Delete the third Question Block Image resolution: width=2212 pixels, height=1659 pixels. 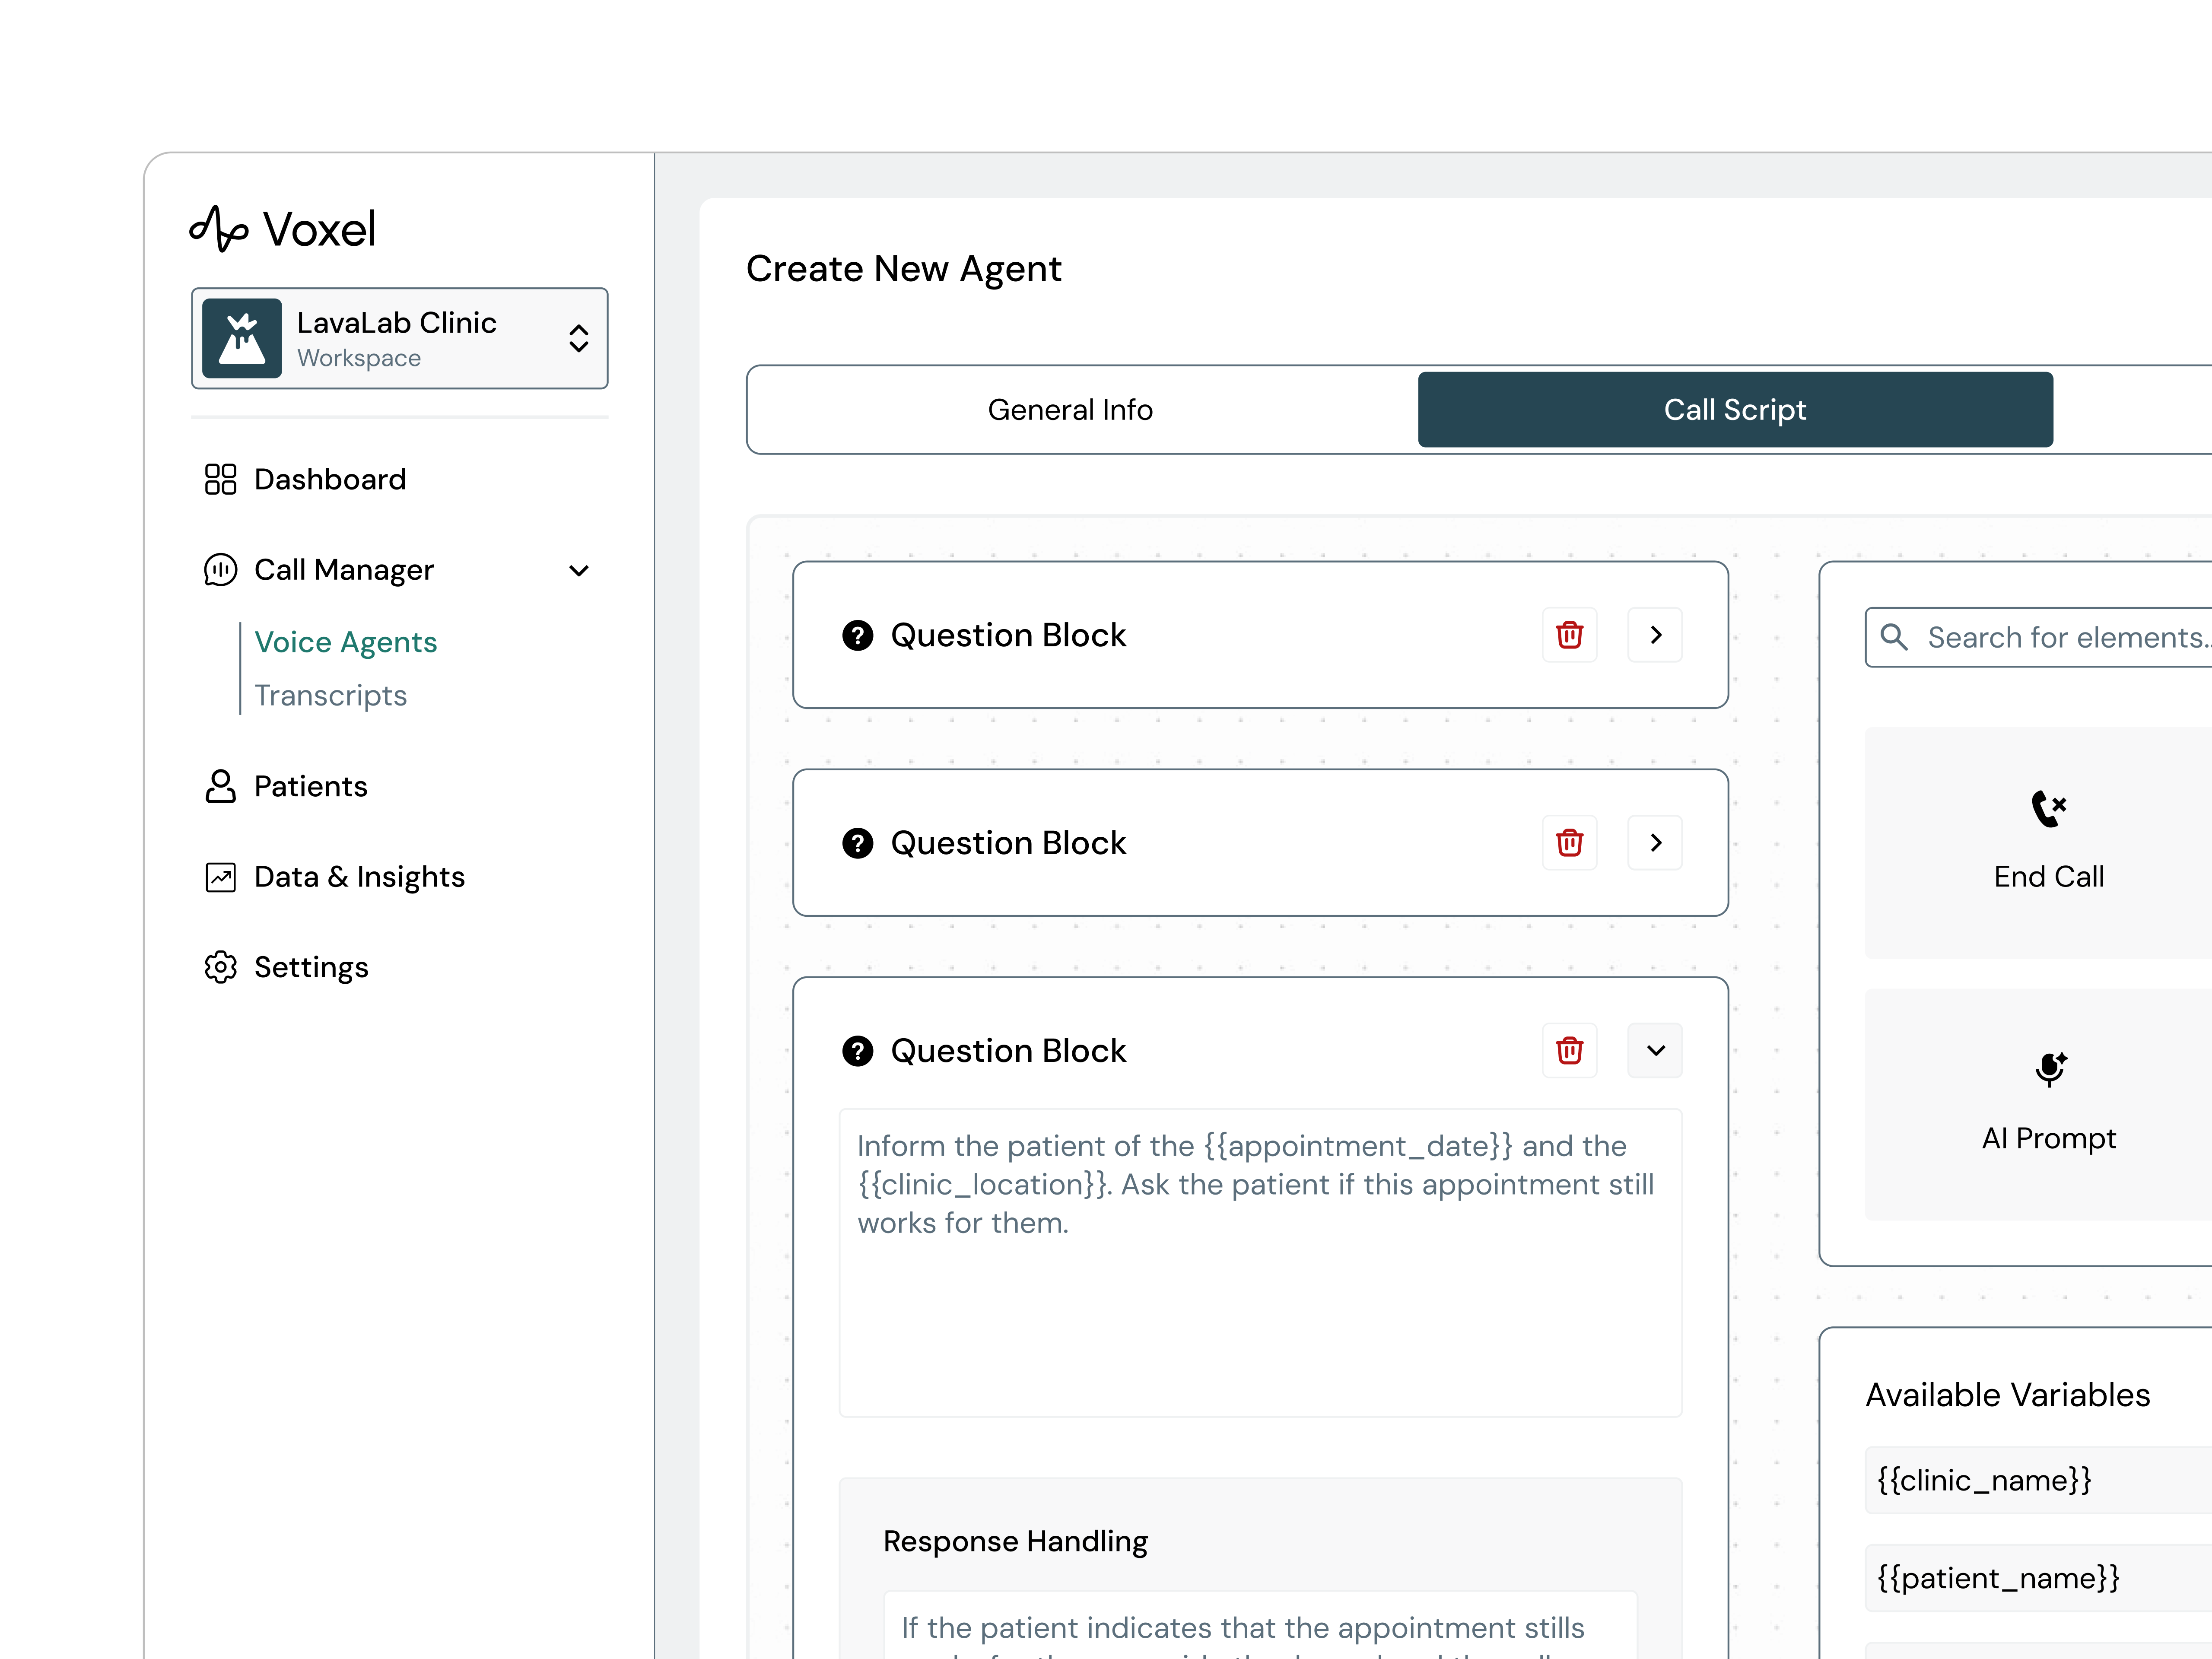click(x=1569, y=1051)
